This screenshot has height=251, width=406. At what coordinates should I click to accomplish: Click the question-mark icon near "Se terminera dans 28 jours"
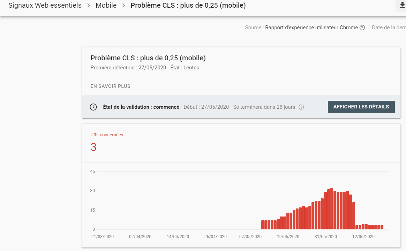click(x=301, y=107)
